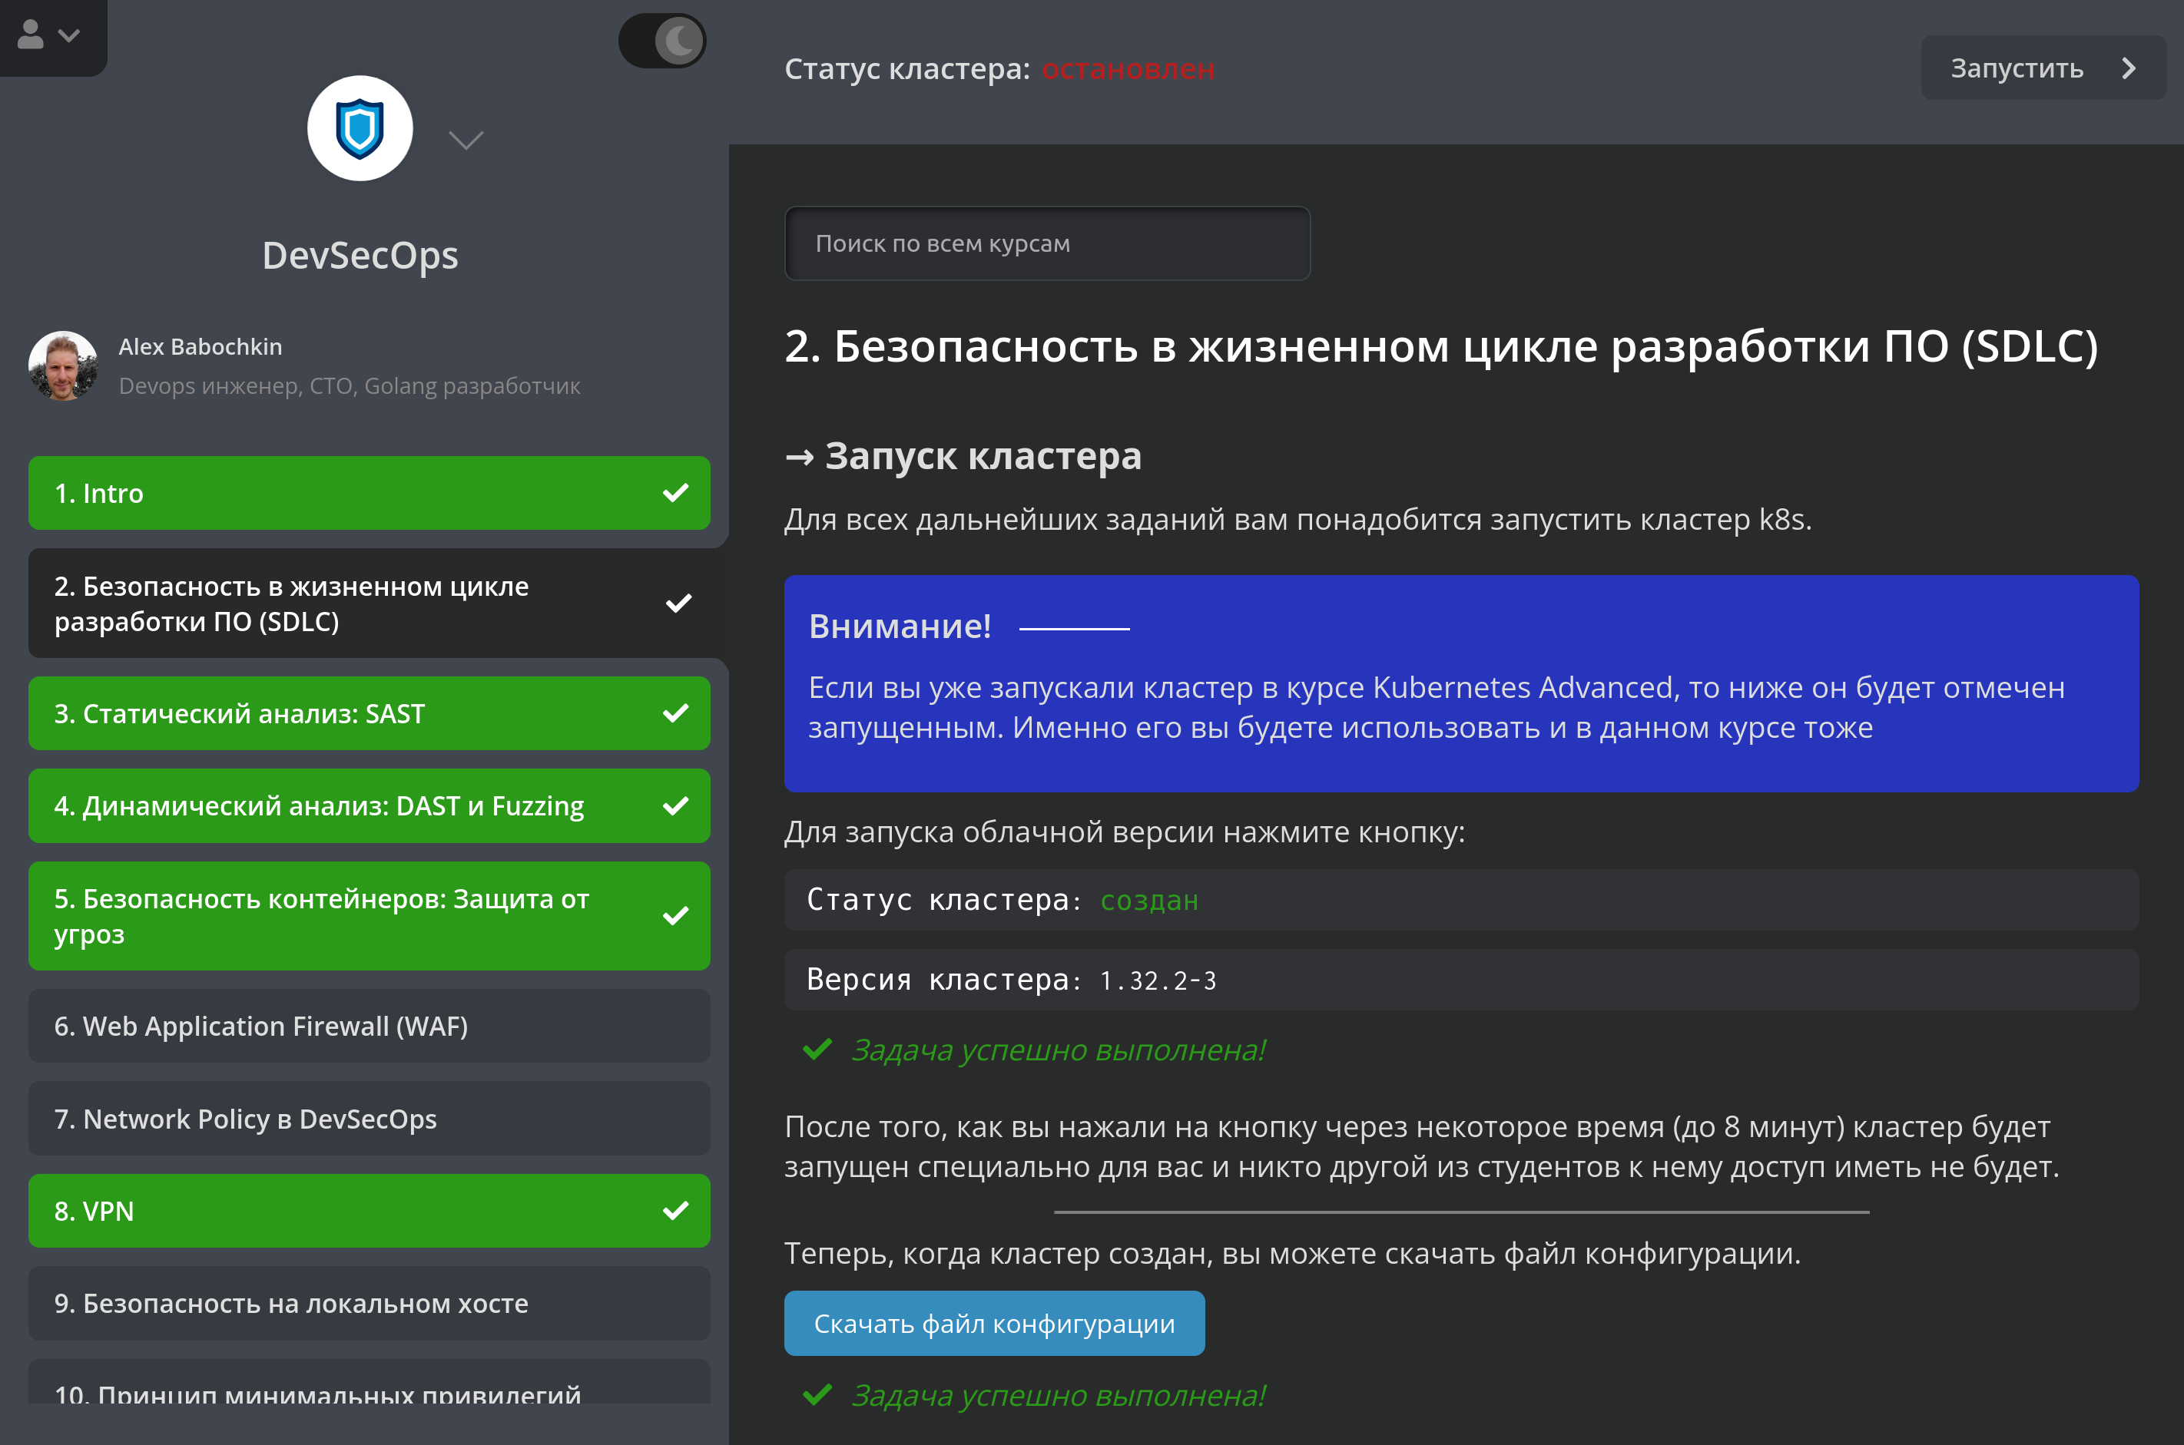Click the checkmark below Скачать файл конфигурации
2184x1445 pixels.
(817, 1395)
